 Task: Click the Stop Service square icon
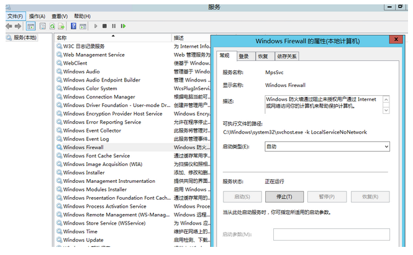pyautogui.click(x=104, y=26)
